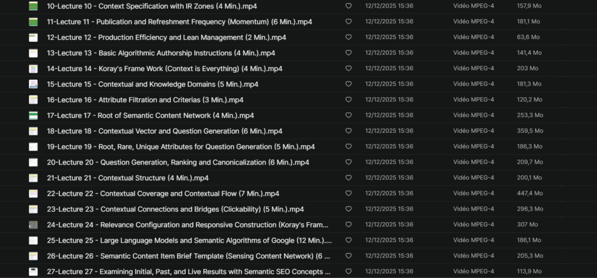Click file thumbnail icon of Lecture 12
The width and height of the screenshot is (597, 278).
[x=33, y=38]
